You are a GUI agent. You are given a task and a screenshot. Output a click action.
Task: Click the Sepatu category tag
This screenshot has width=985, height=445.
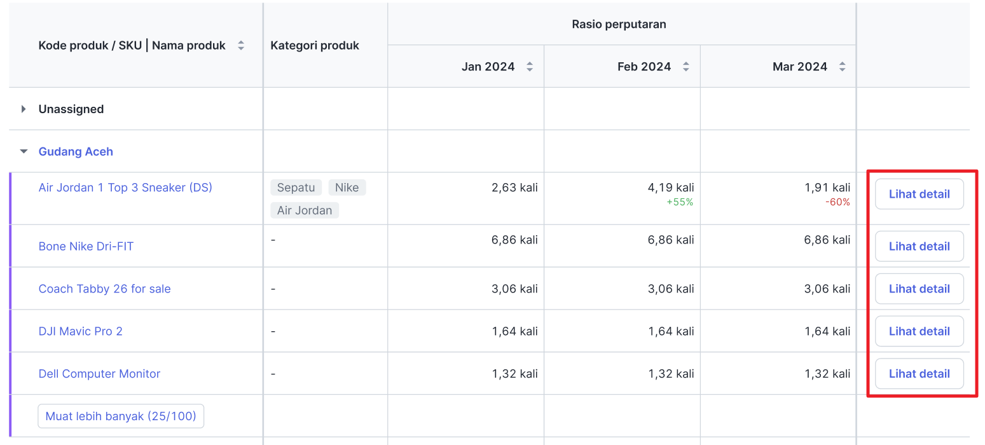296,188
